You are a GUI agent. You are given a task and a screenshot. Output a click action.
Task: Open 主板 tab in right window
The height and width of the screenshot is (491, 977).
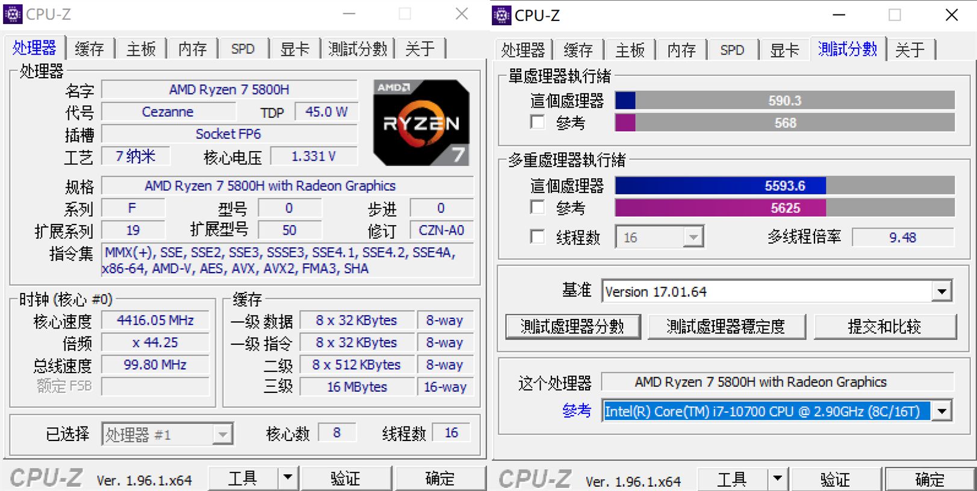(x=630, y=50)
